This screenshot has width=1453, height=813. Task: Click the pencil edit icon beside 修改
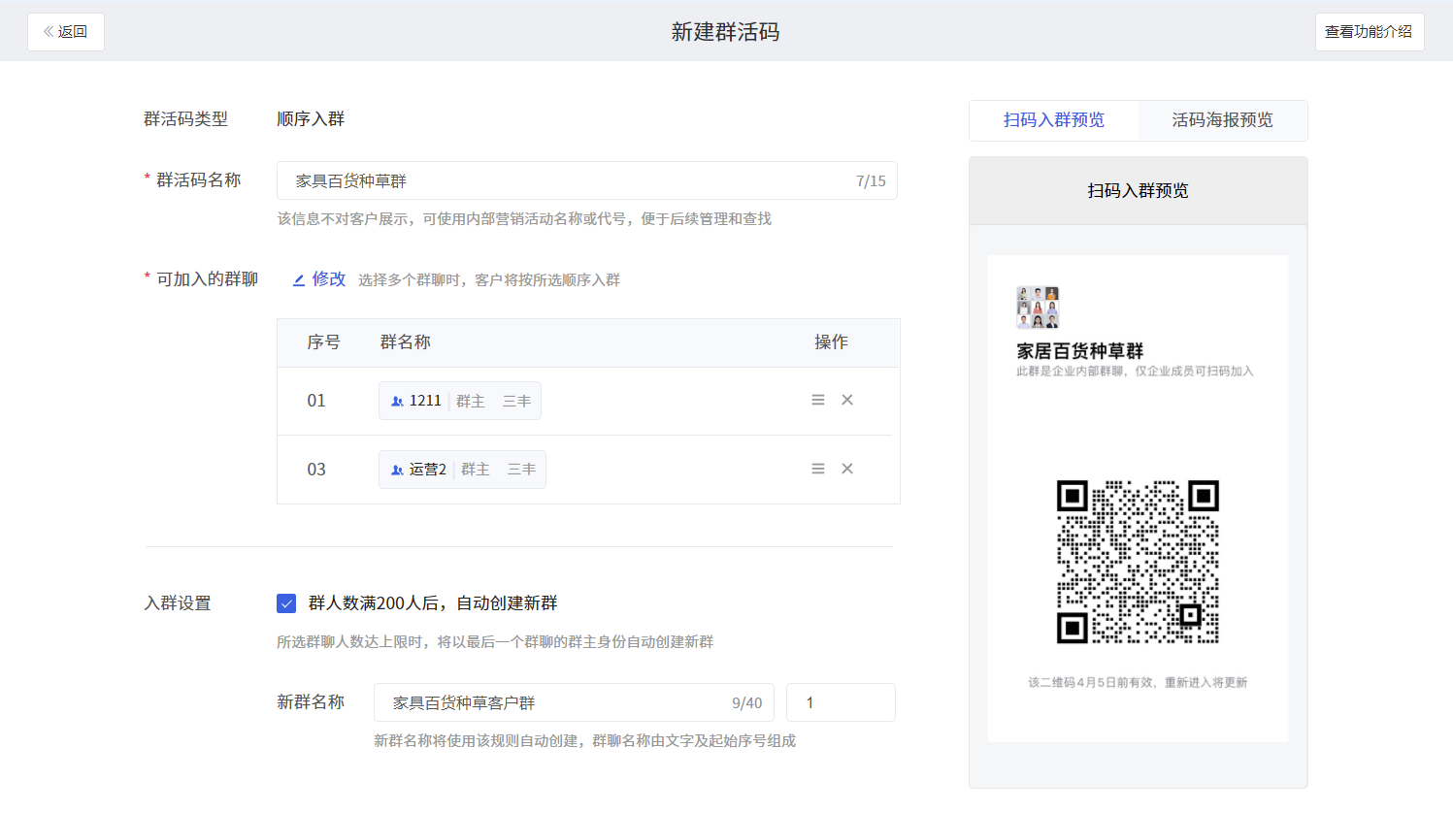pos(299,280)
